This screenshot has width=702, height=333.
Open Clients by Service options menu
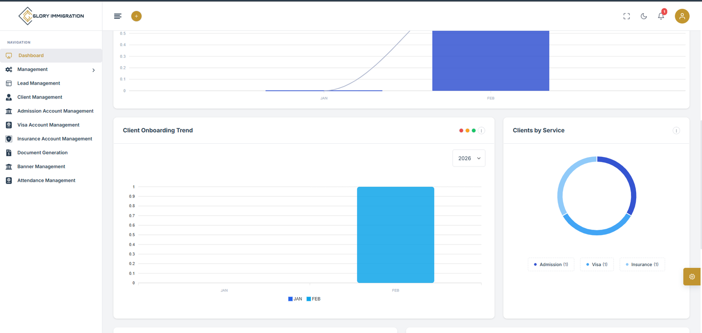point(676,131)
